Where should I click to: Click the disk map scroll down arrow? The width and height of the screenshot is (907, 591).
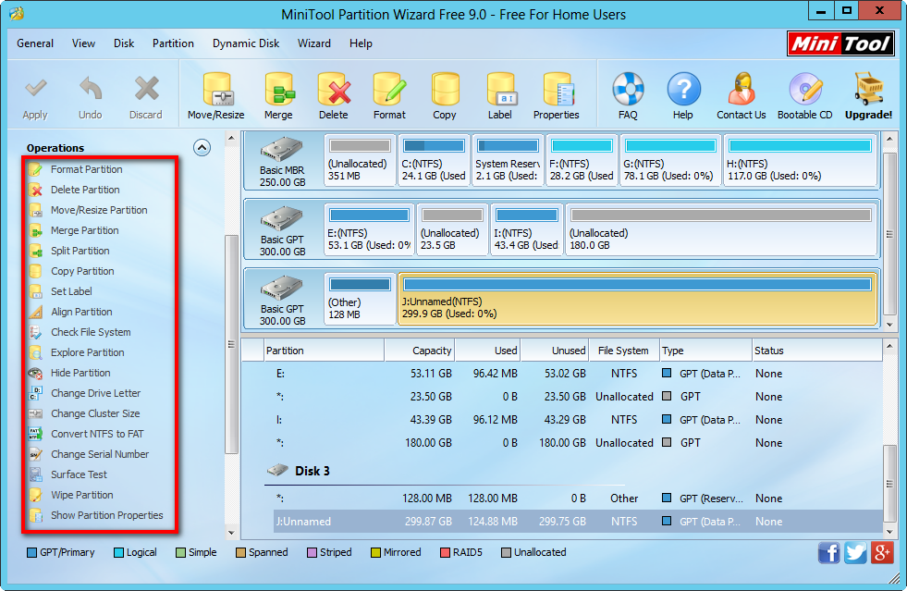[889, 325]
